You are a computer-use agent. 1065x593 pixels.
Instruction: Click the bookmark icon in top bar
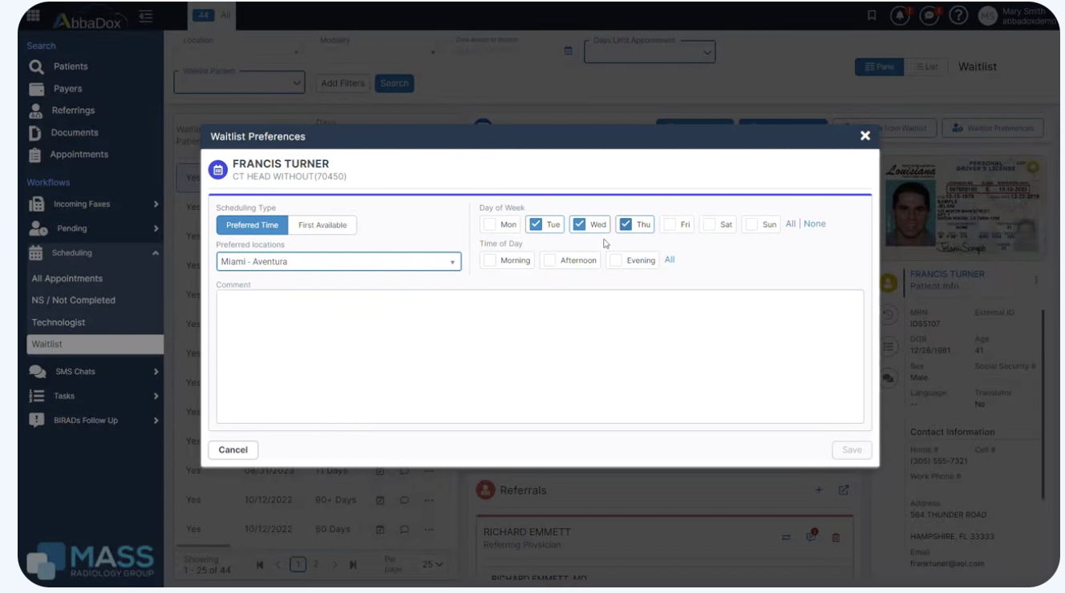click(872, 16)
